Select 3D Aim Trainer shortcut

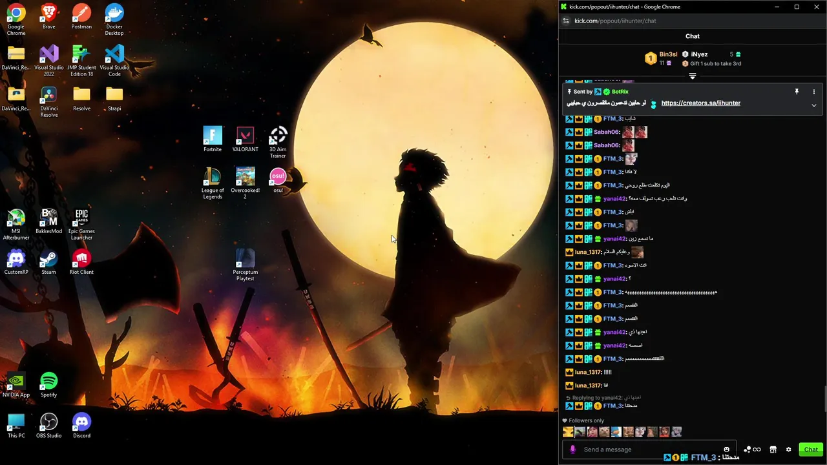click(x=278, y=143)
